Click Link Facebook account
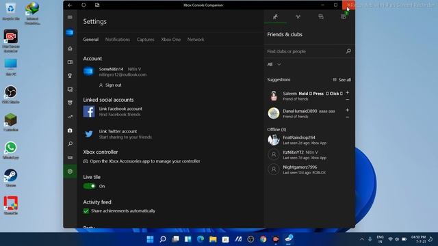 (120, 109)
